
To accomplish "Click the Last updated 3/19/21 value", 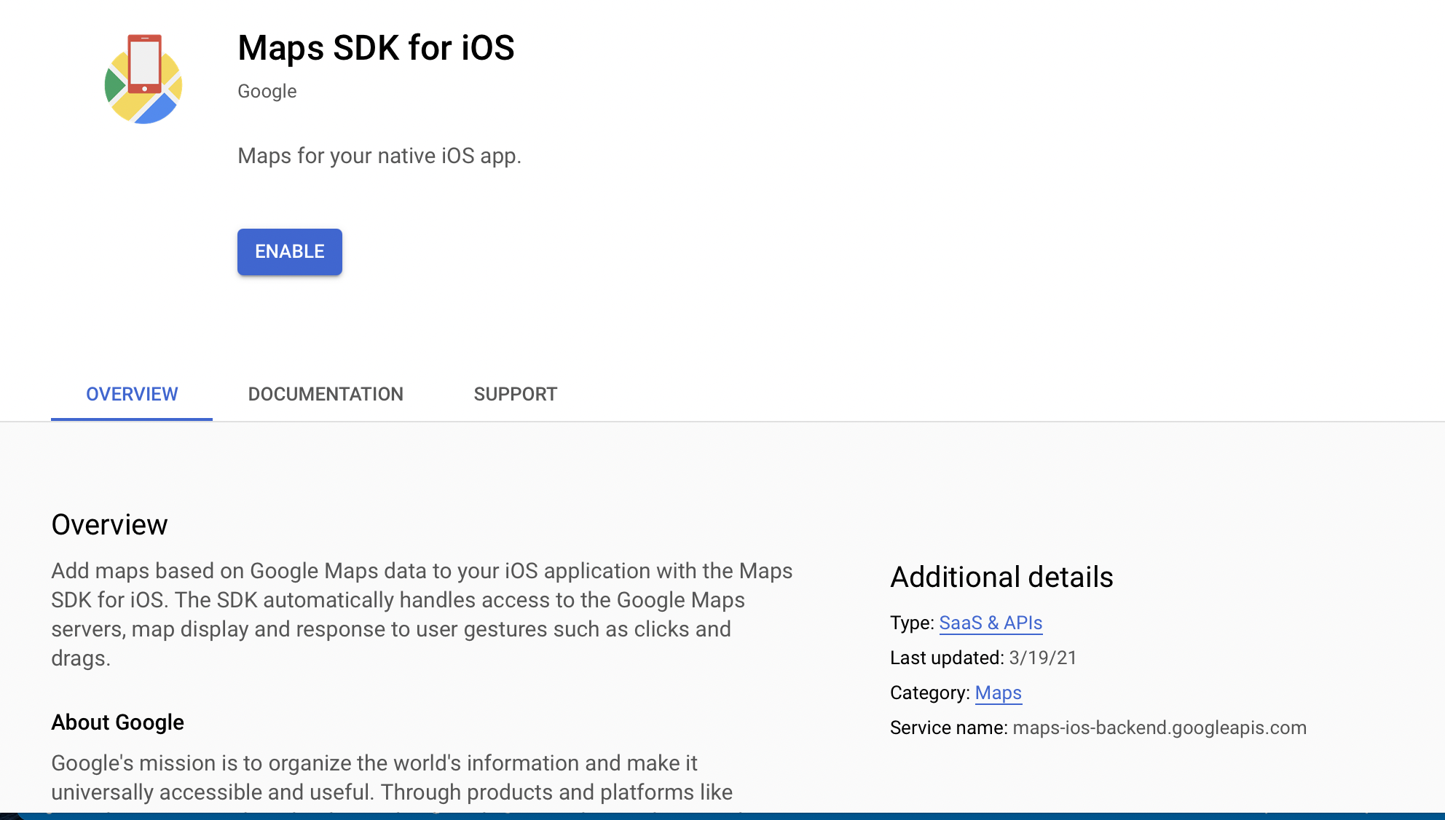I will point(1042,658).
